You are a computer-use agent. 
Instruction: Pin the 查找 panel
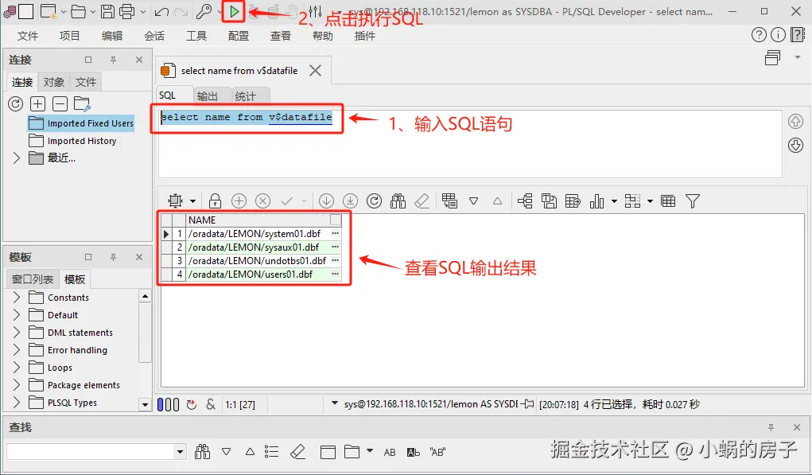[x=771, y=427]
